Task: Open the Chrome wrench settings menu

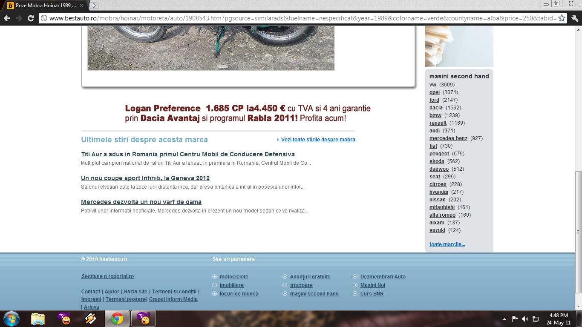Action: pos(574,18)
